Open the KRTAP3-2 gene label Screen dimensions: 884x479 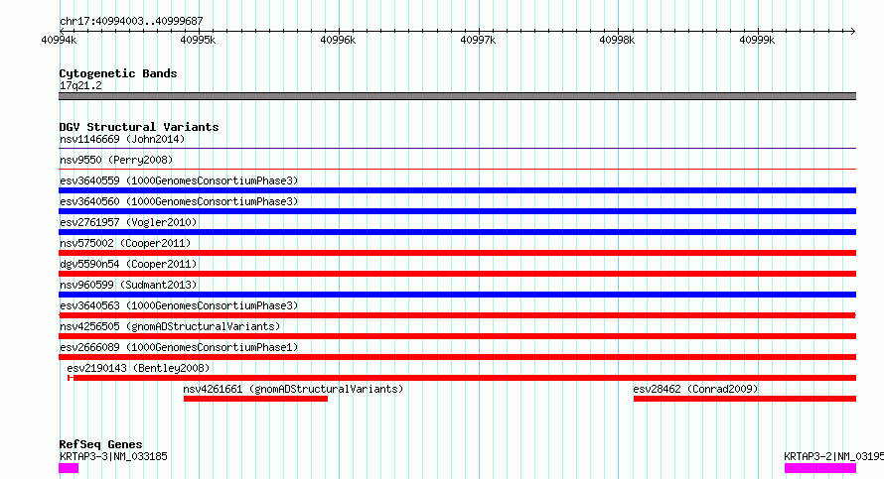click(x=833, y=456)
